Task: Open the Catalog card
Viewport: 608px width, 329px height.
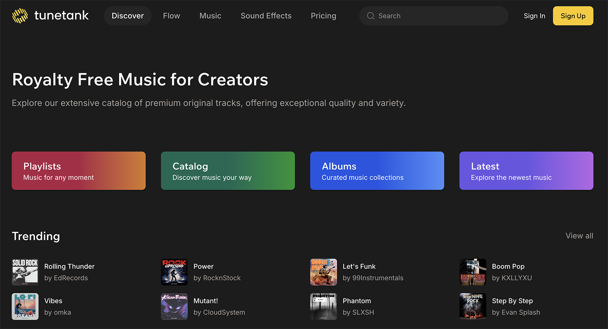Action: coord(228,171)
